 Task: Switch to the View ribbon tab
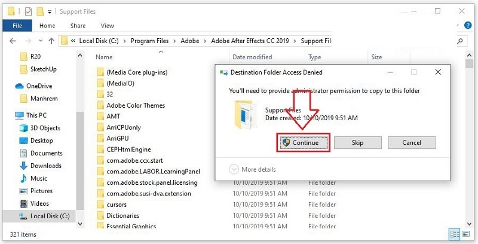[x=108, y=26]
